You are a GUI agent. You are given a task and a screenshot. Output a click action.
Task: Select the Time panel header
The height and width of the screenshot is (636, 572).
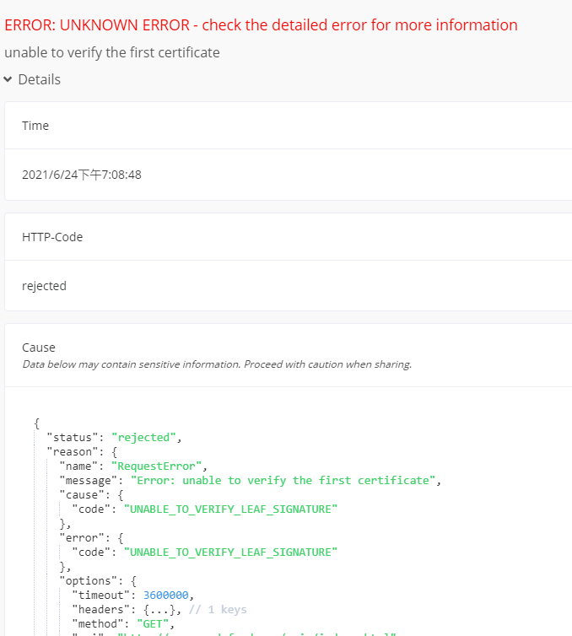(35, 126)
